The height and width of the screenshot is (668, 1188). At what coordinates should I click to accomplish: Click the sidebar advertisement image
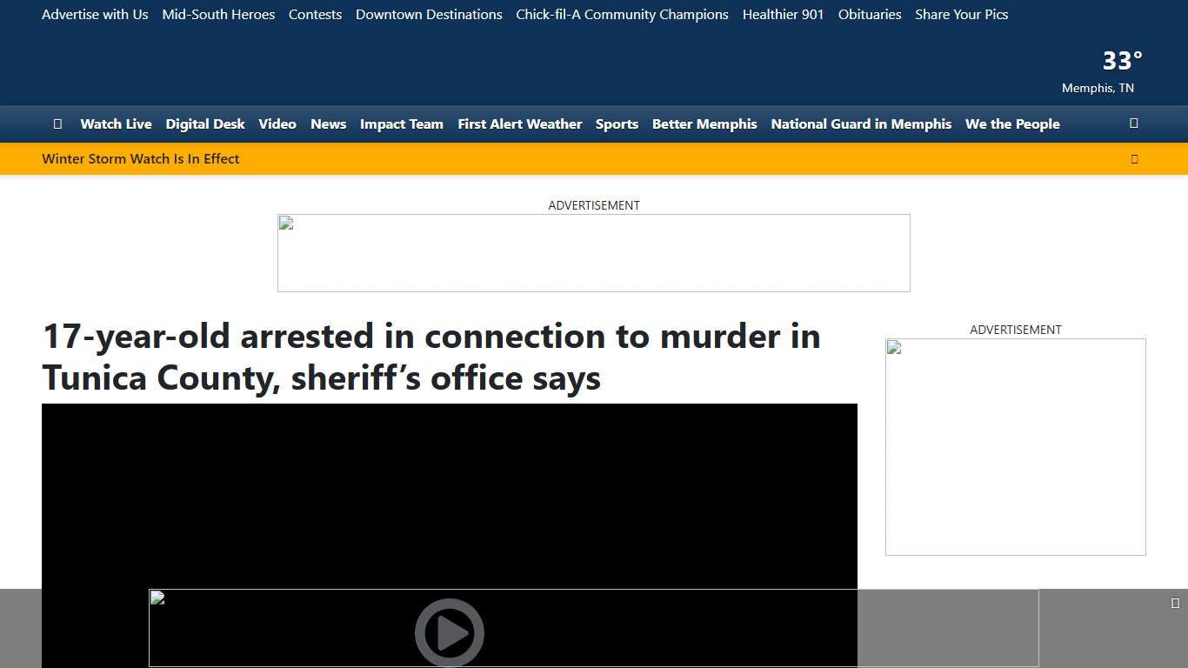[1015, 446]
